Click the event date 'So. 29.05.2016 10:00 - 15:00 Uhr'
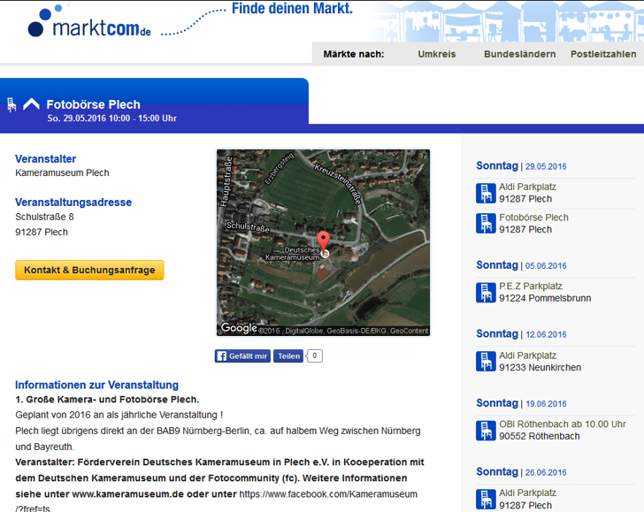Screen dimensions: 644x512 point(111,118)
